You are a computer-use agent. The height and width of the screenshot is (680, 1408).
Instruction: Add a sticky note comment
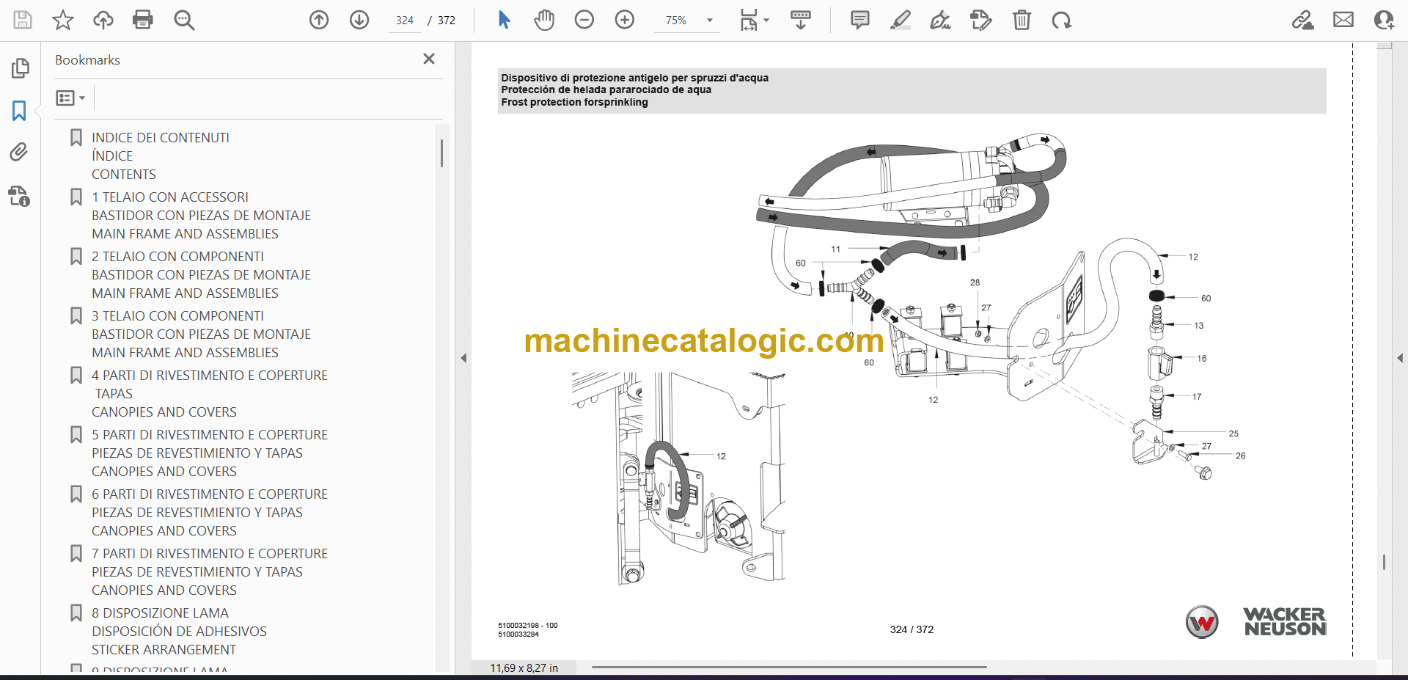[859, 20]
